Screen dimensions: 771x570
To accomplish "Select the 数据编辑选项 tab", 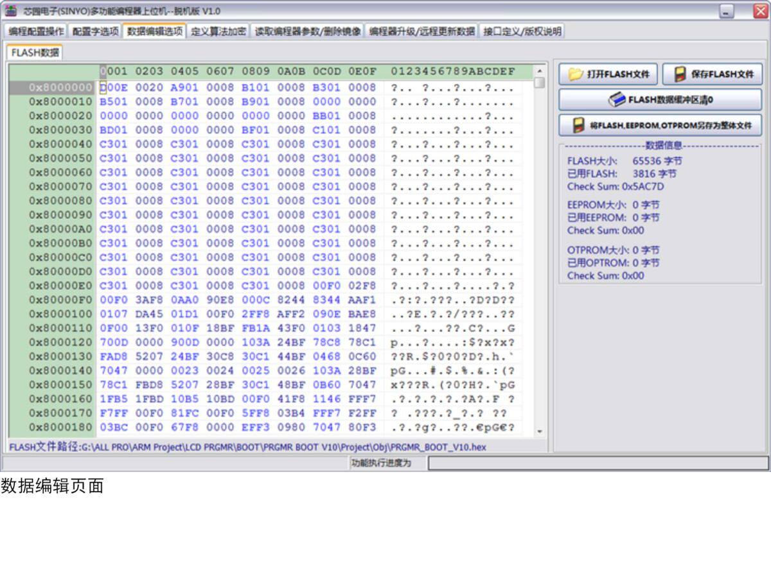I will pyautogui.click(x=154, y=31).
